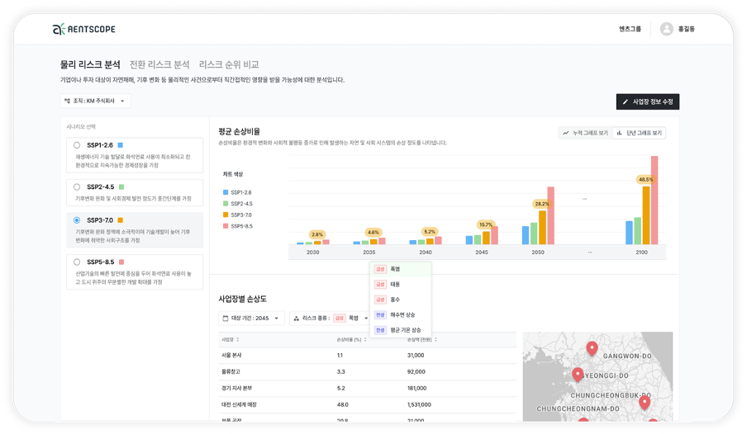Select the SSP2-4.5 scenario radio button
The width and height of the screenshot is (747, 434).
77,187
